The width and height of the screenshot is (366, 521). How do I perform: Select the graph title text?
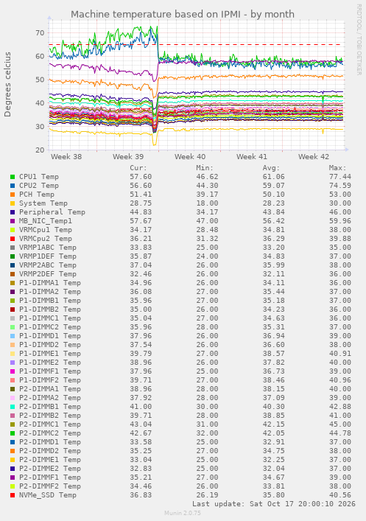pos(183,14)
